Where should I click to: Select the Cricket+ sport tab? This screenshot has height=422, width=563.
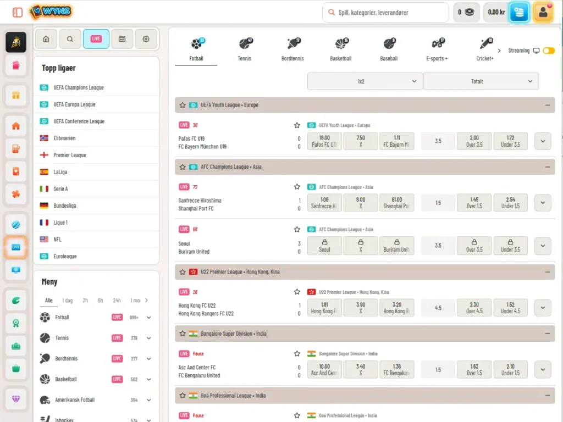[485, 49]
